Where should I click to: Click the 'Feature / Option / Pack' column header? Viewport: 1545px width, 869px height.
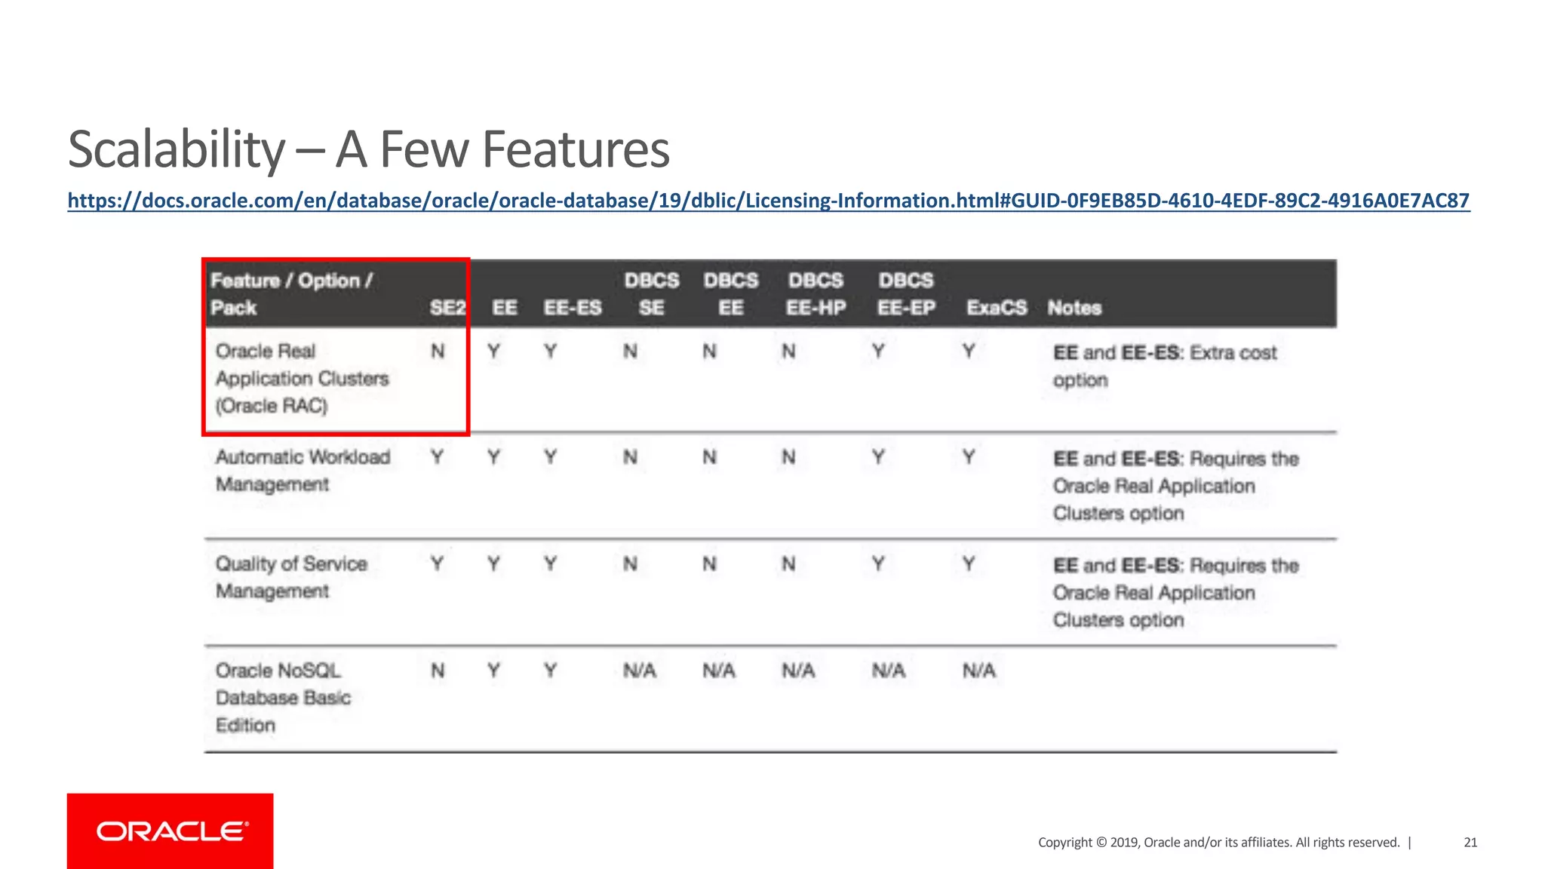[x=291, y=294]
